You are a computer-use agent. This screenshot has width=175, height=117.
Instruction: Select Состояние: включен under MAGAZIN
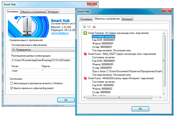(x=103, y=82)
